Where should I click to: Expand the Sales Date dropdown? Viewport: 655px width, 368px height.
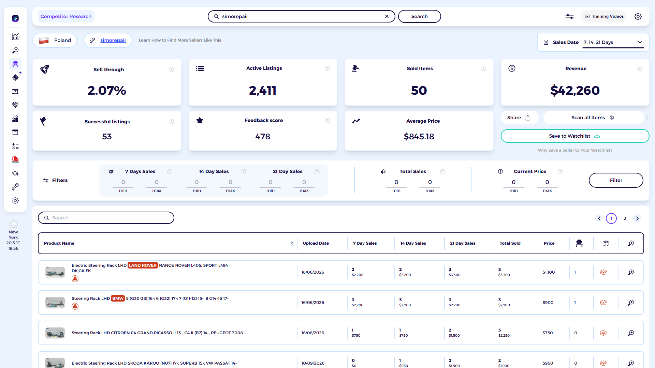click(613, 42)
